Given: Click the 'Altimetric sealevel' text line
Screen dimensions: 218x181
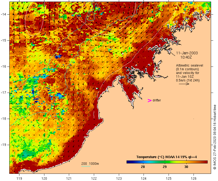Looking at the screenshot, I should [x=190, y=65].
